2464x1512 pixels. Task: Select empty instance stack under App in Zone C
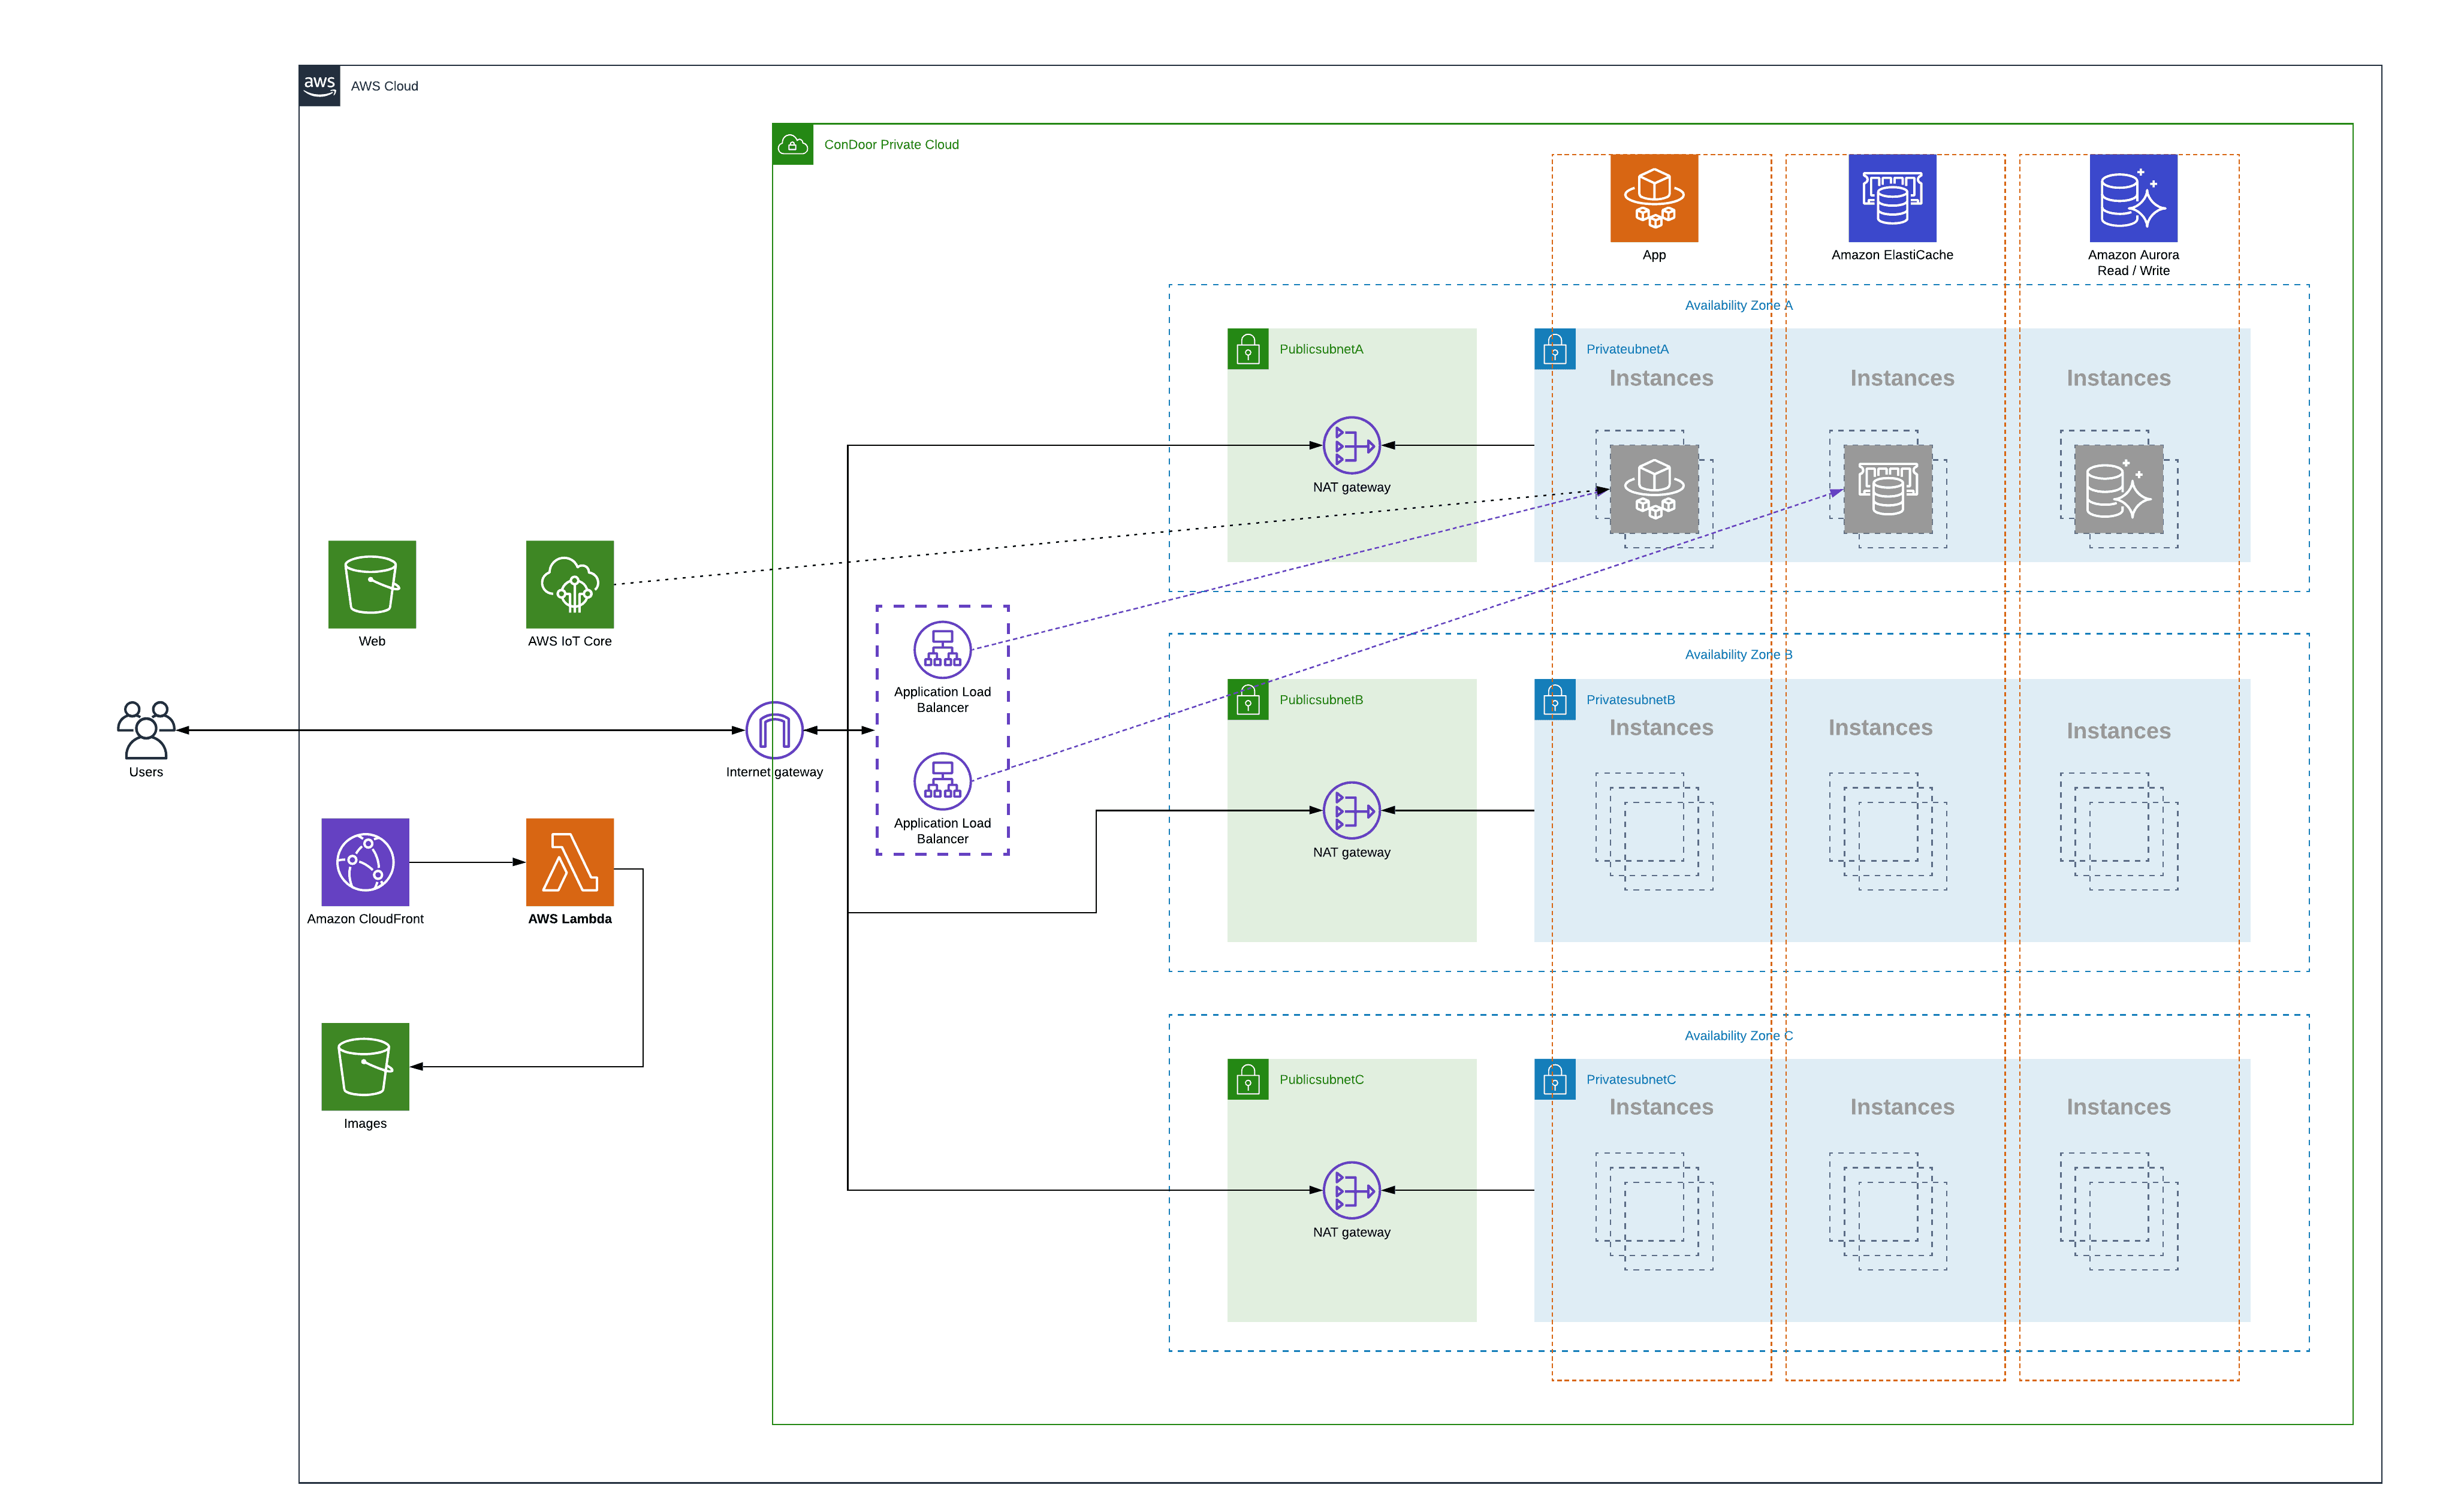click(x=1654, y=1211)
